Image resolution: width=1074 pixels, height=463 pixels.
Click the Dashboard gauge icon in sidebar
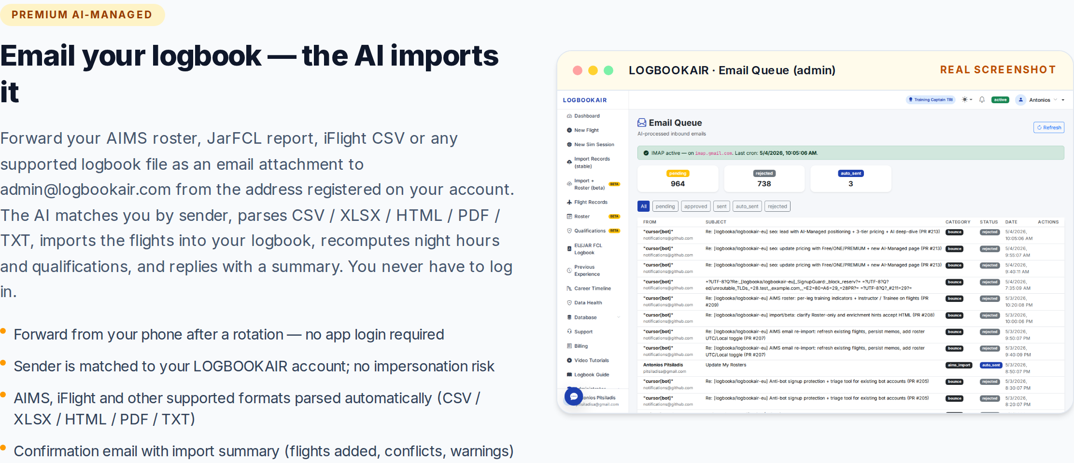569,116
